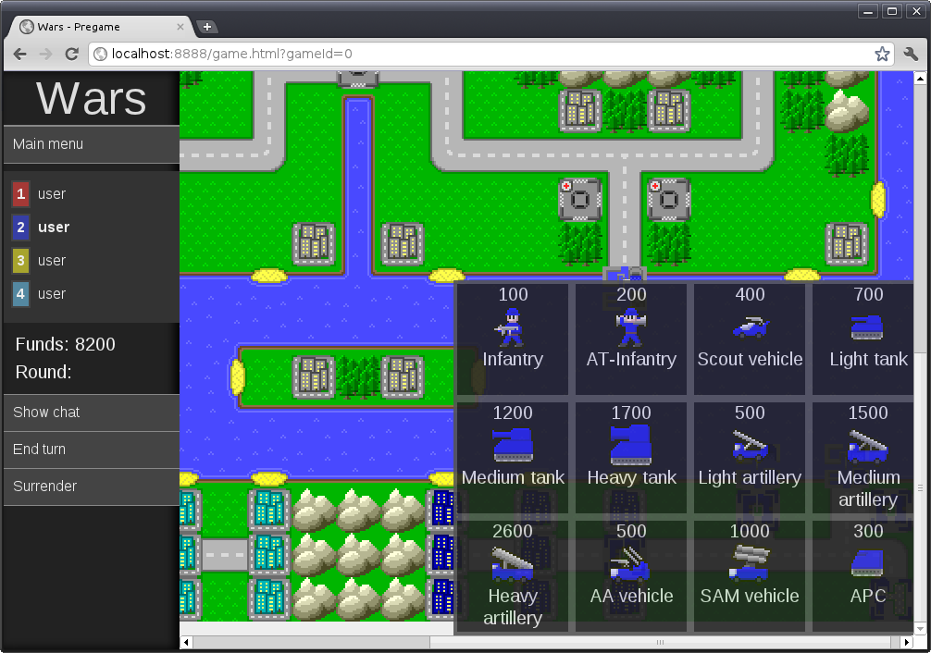Screen dimensions: 931x653
Task: Open the Main menu
Action: (91, 144)
